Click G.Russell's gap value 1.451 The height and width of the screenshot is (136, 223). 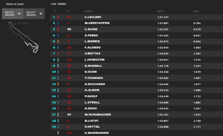[x=197, y=66]
